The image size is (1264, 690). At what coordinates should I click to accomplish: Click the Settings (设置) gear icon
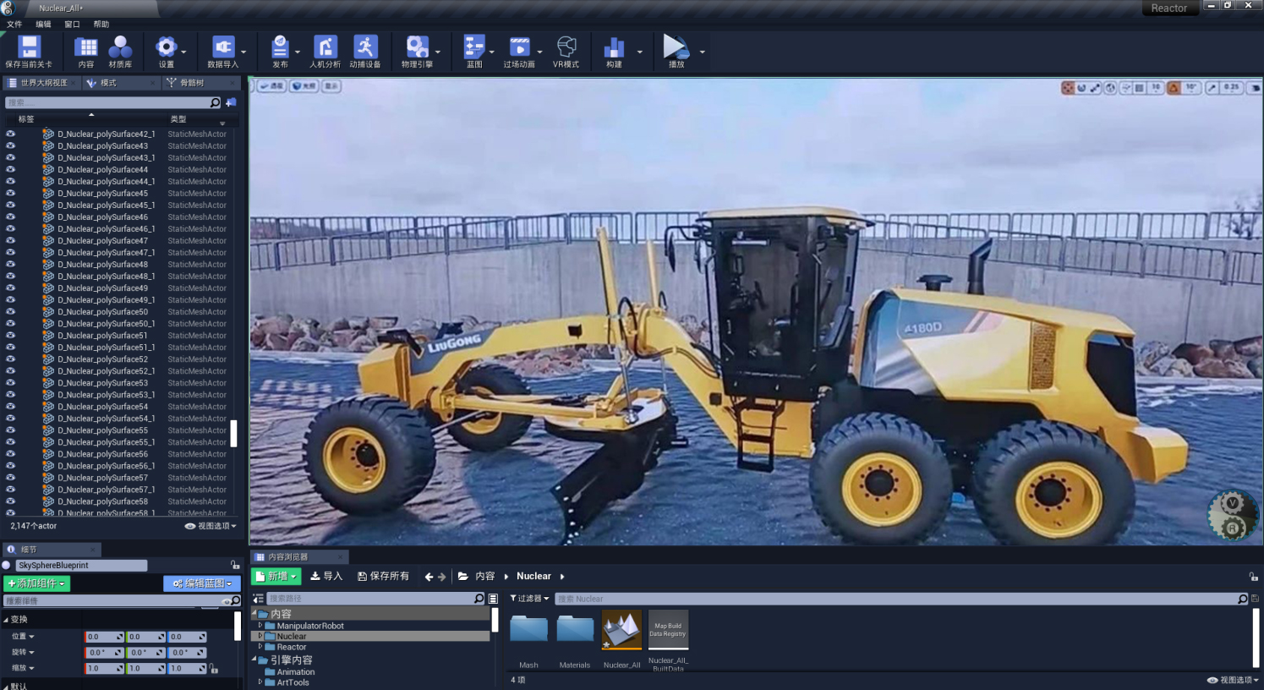tap(166, 47)
